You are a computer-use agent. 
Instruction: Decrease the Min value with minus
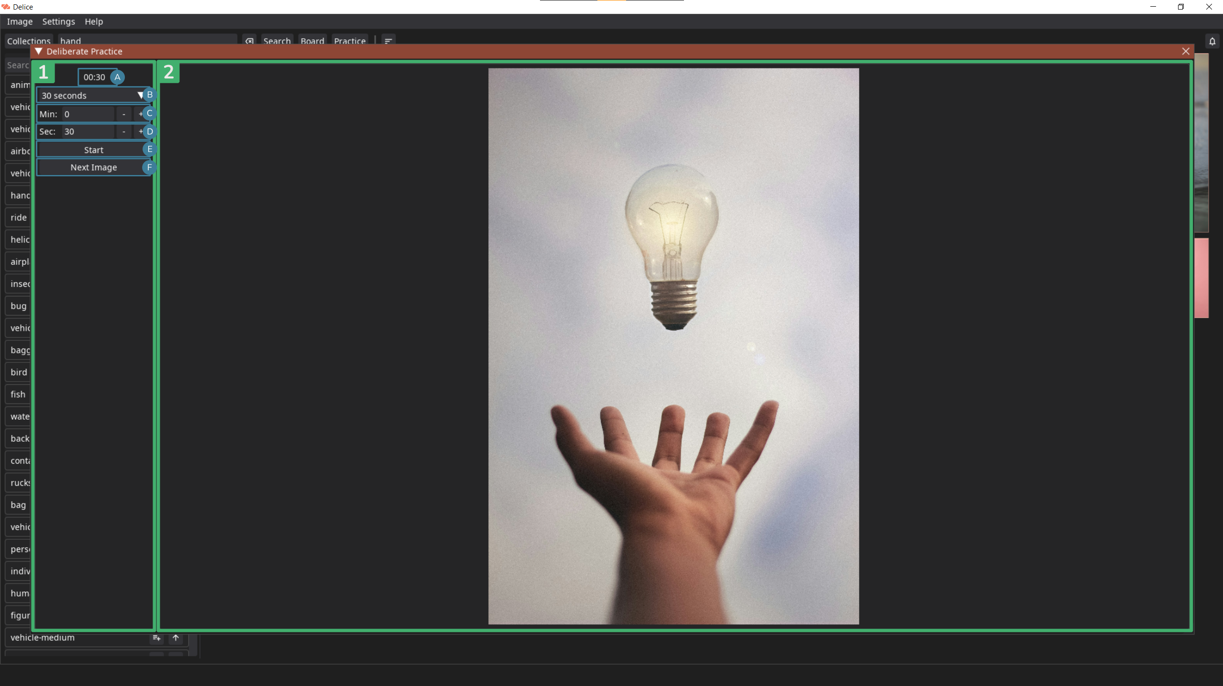click(124, 114)
